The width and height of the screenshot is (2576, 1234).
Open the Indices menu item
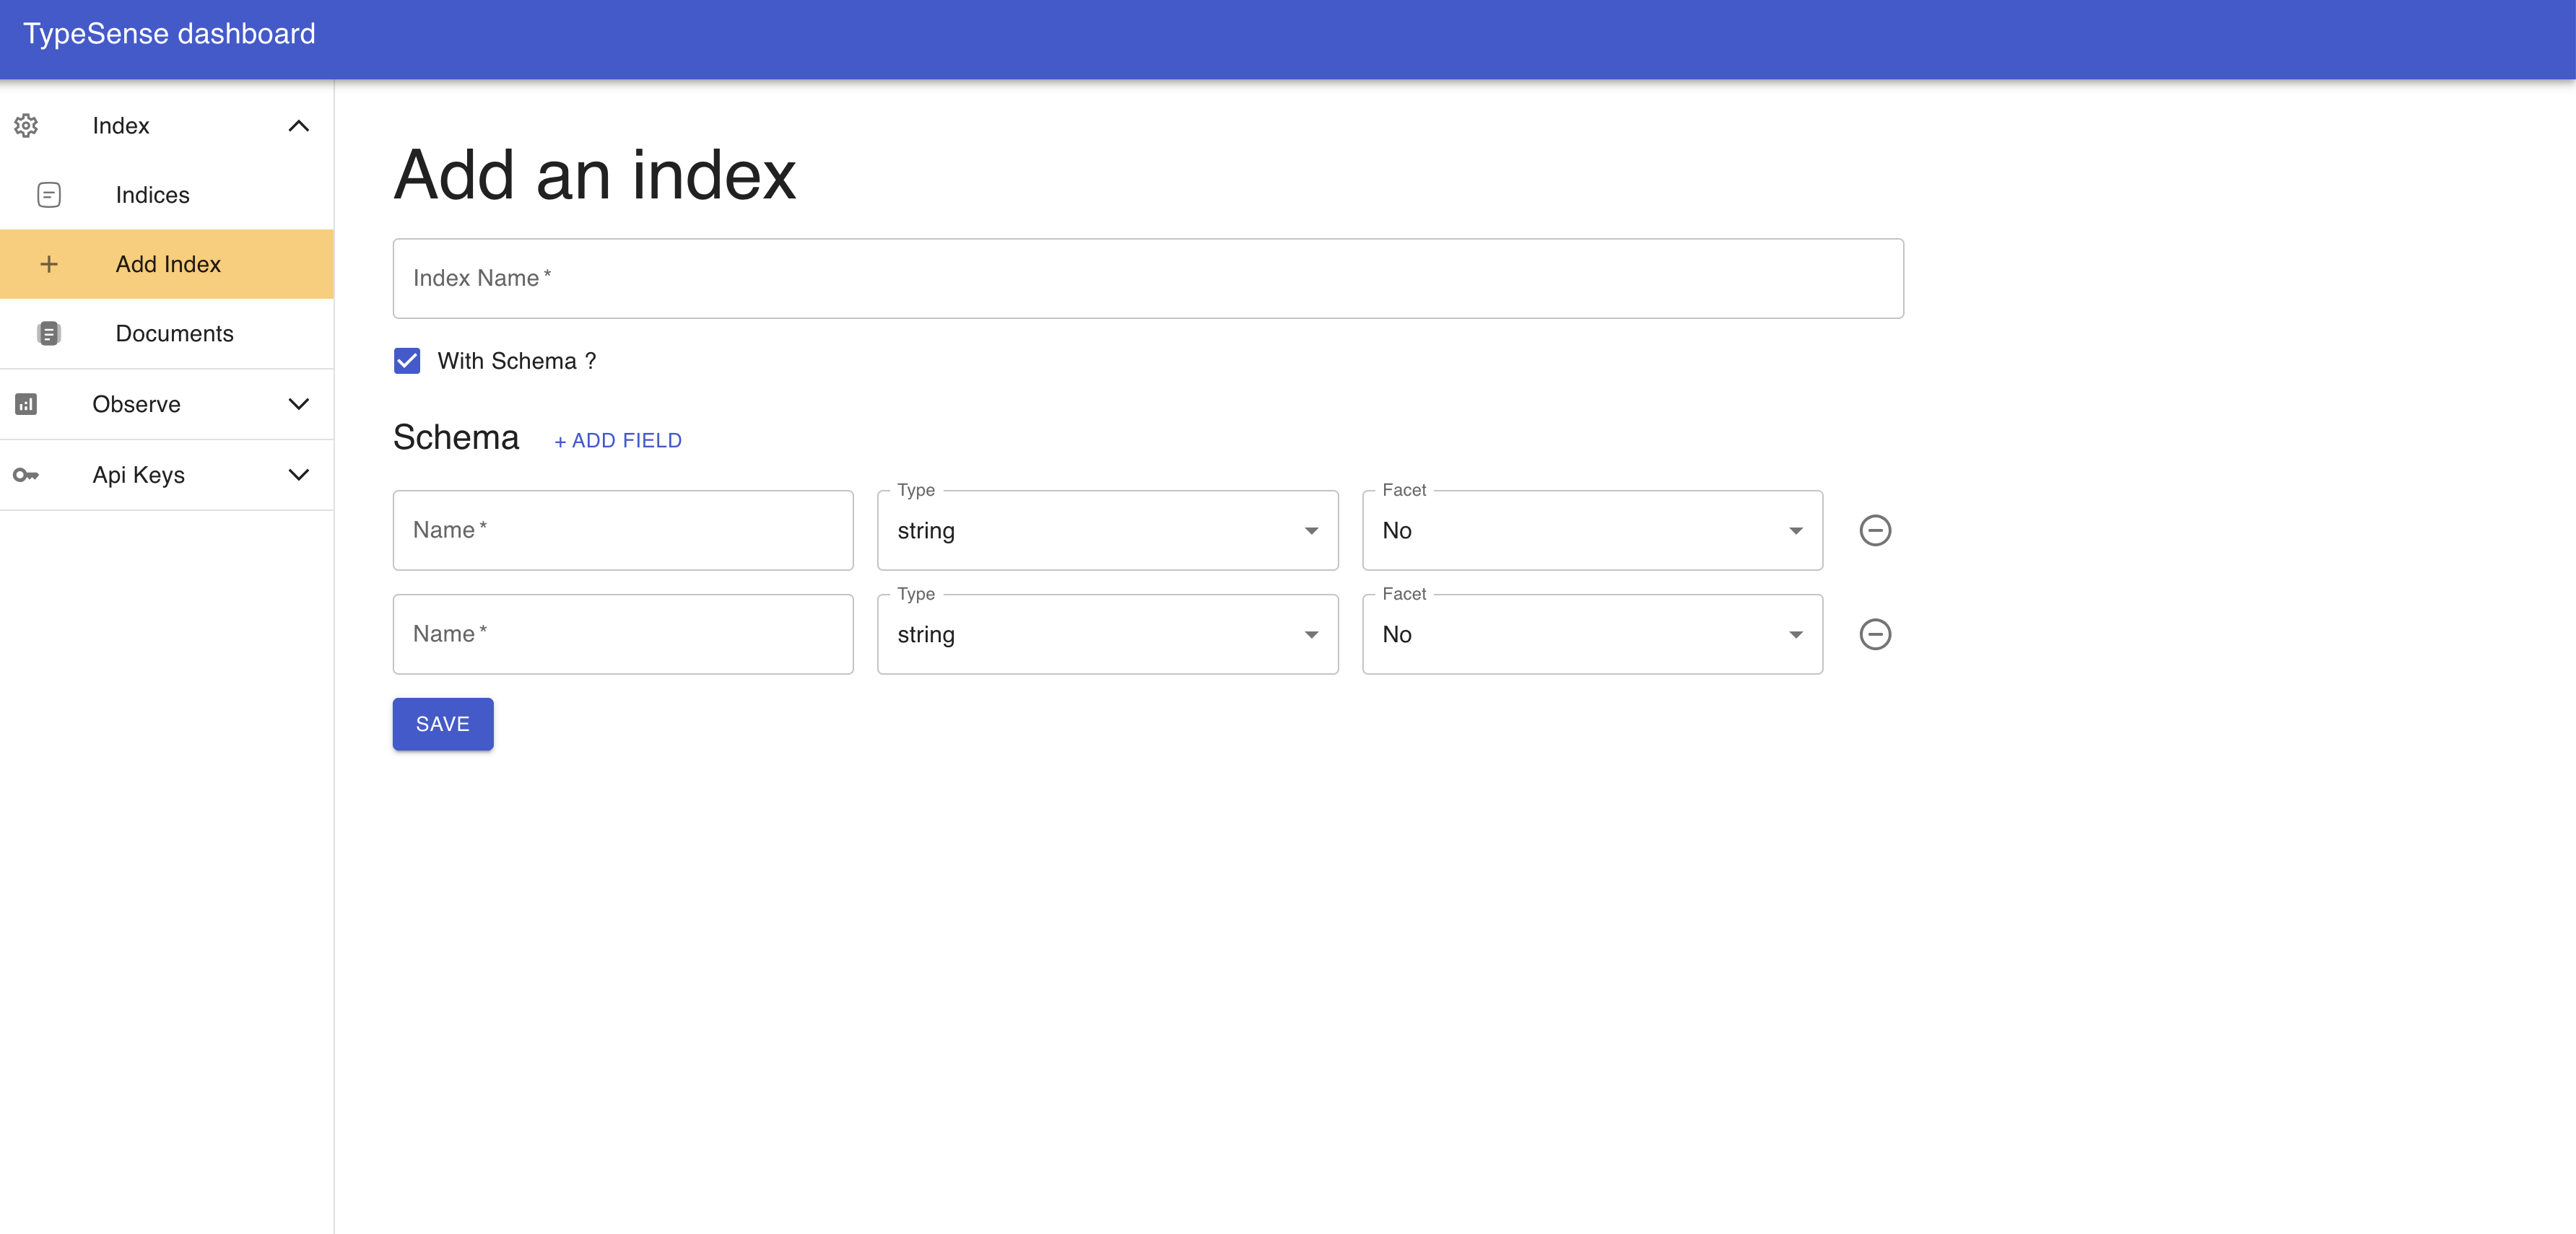153,195
